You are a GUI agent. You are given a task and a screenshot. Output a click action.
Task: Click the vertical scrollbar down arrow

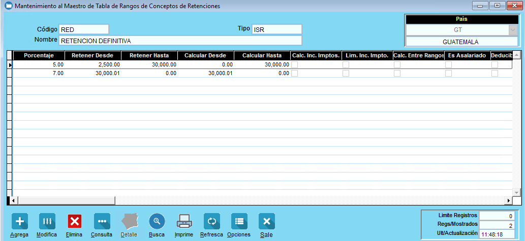click(517, 192)
